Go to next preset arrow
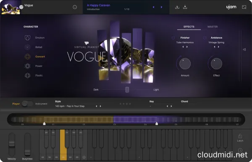 [162, 7]
